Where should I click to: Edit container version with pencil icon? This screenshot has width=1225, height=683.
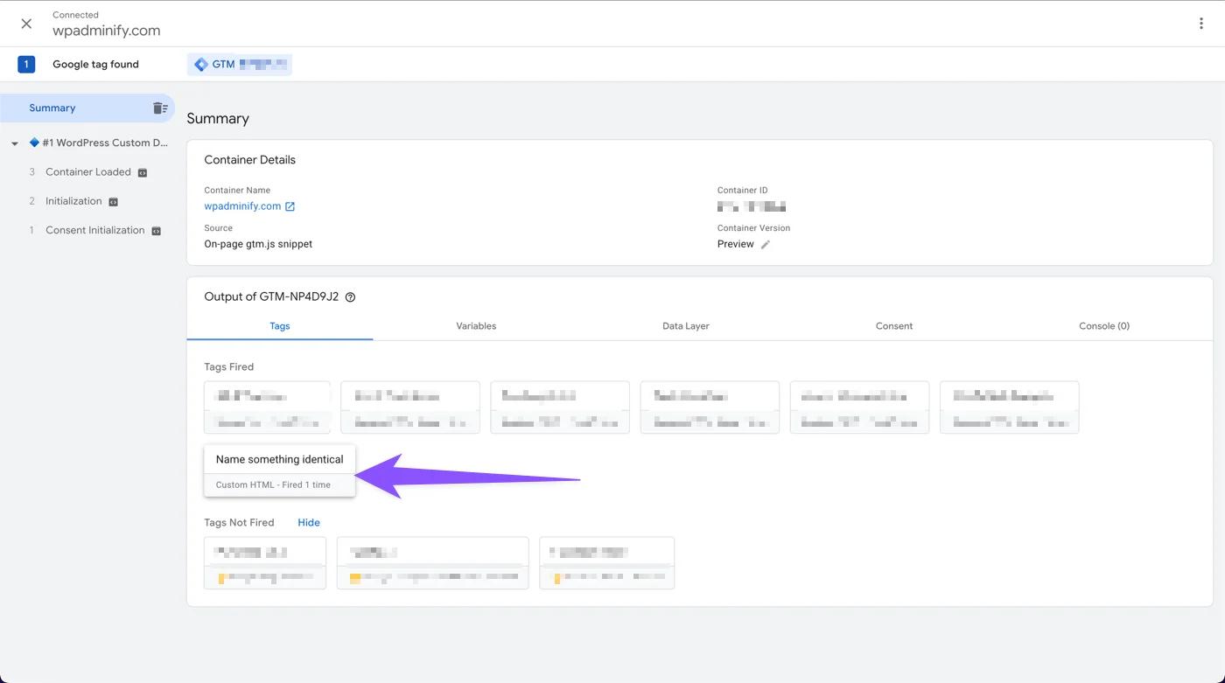(x=766, y=245)
